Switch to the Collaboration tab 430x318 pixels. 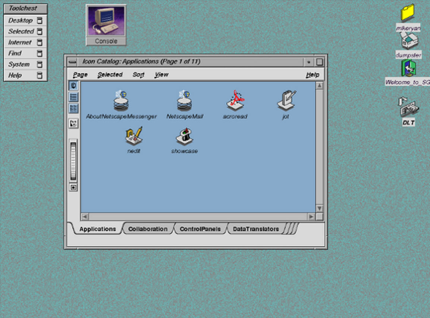[148, 229]
